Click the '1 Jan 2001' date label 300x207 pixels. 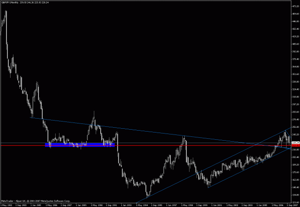click(216, 205)
